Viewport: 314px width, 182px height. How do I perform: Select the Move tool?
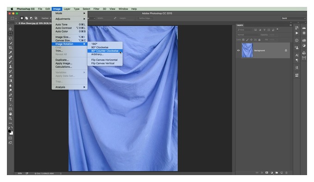(11, 29)
